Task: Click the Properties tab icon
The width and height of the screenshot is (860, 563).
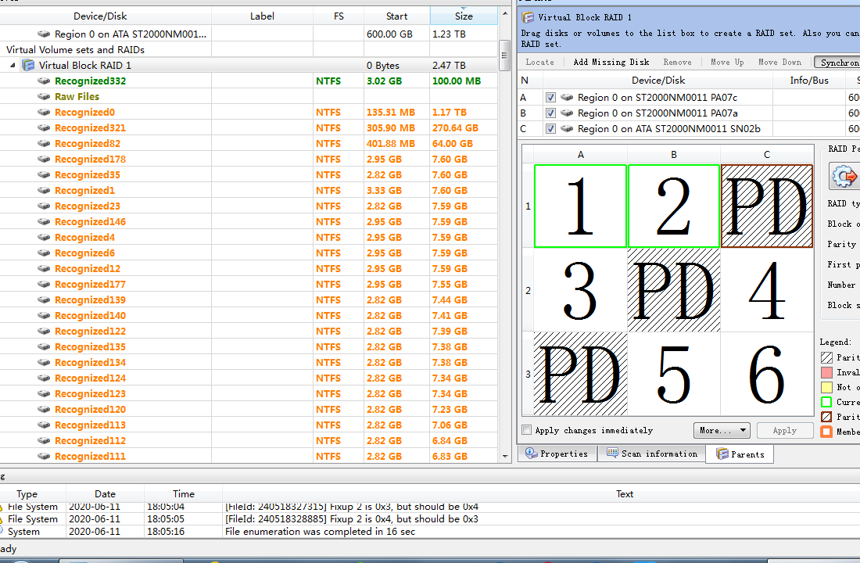Action: (531, 453)
